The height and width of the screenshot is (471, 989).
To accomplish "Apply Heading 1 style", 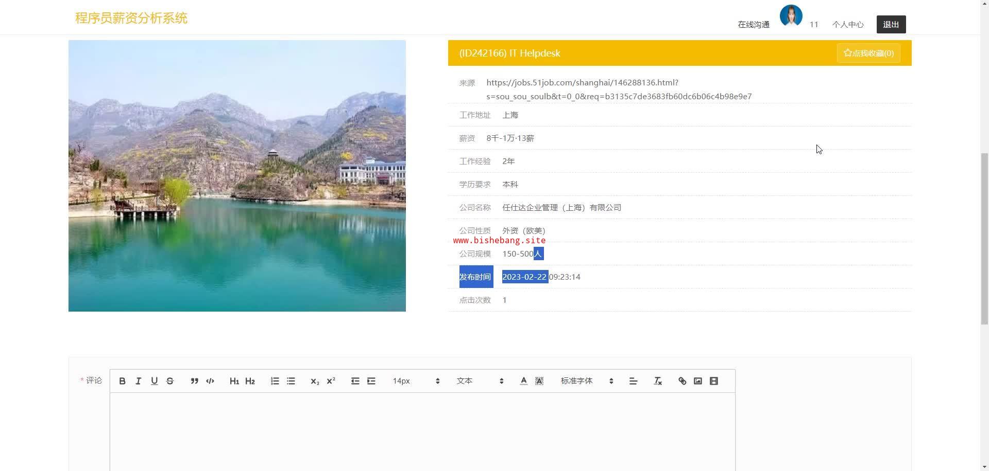I will (x=234, y=381).
